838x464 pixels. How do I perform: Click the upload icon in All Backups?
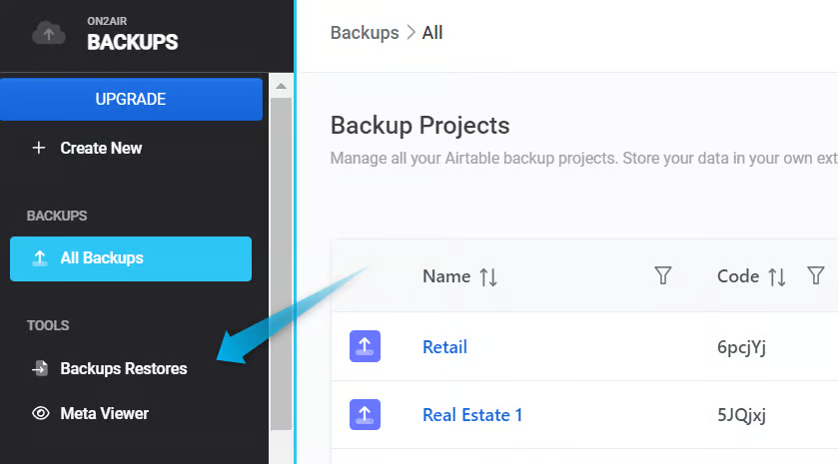pos(40,258)
